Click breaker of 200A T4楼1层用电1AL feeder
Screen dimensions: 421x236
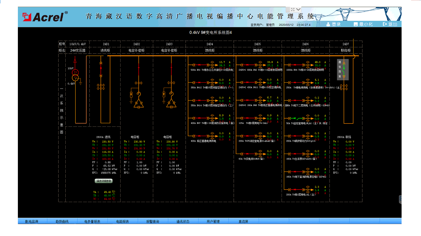(x=295, y=190)
